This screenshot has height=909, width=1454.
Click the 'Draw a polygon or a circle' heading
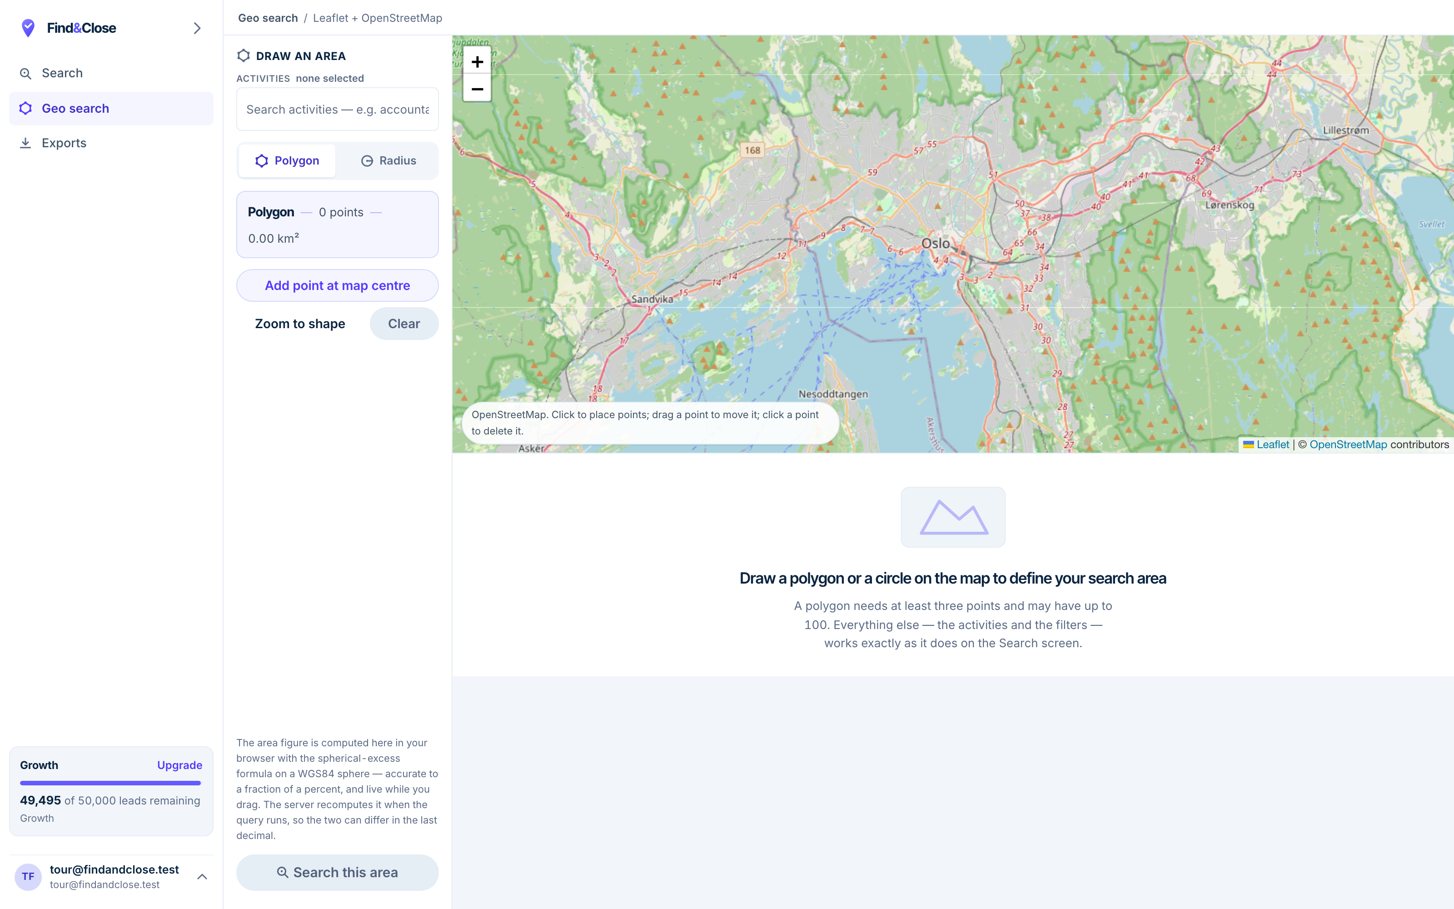coord(953,578)
